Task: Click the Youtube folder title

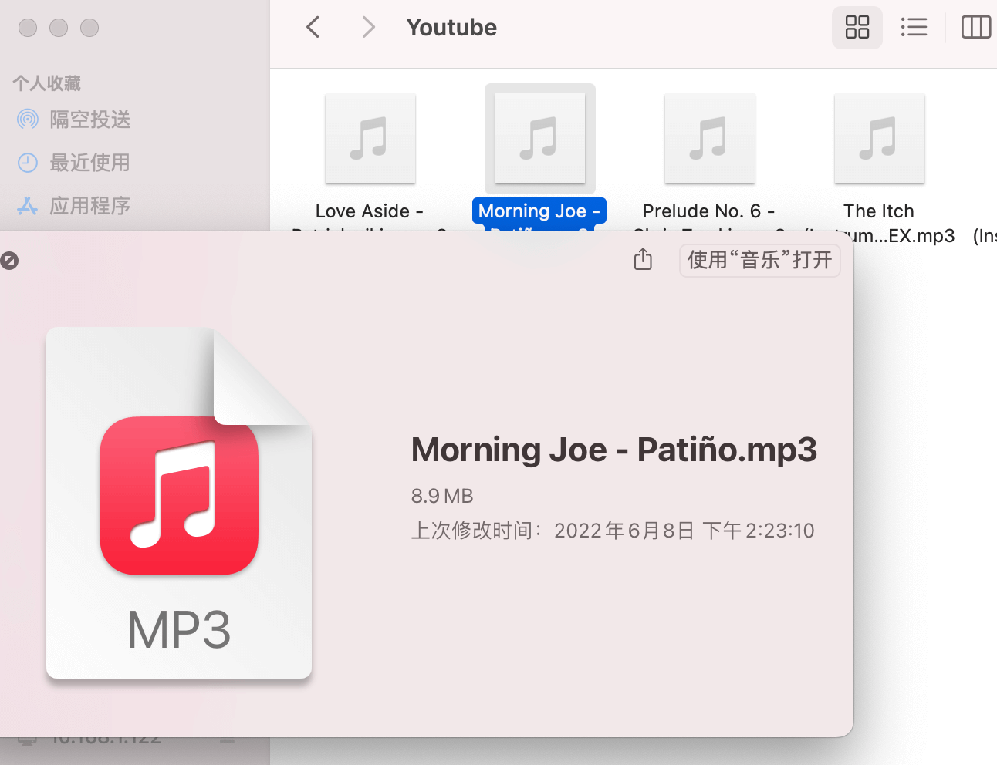Action: click(x=451, y=28)
